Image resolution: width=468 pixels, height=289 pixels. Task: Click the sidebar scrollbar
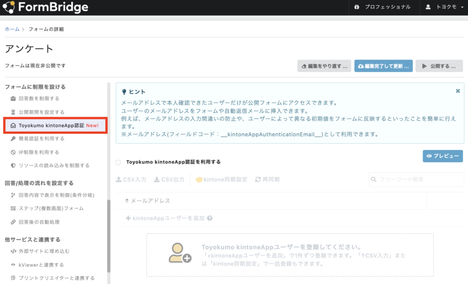point(109,235)
